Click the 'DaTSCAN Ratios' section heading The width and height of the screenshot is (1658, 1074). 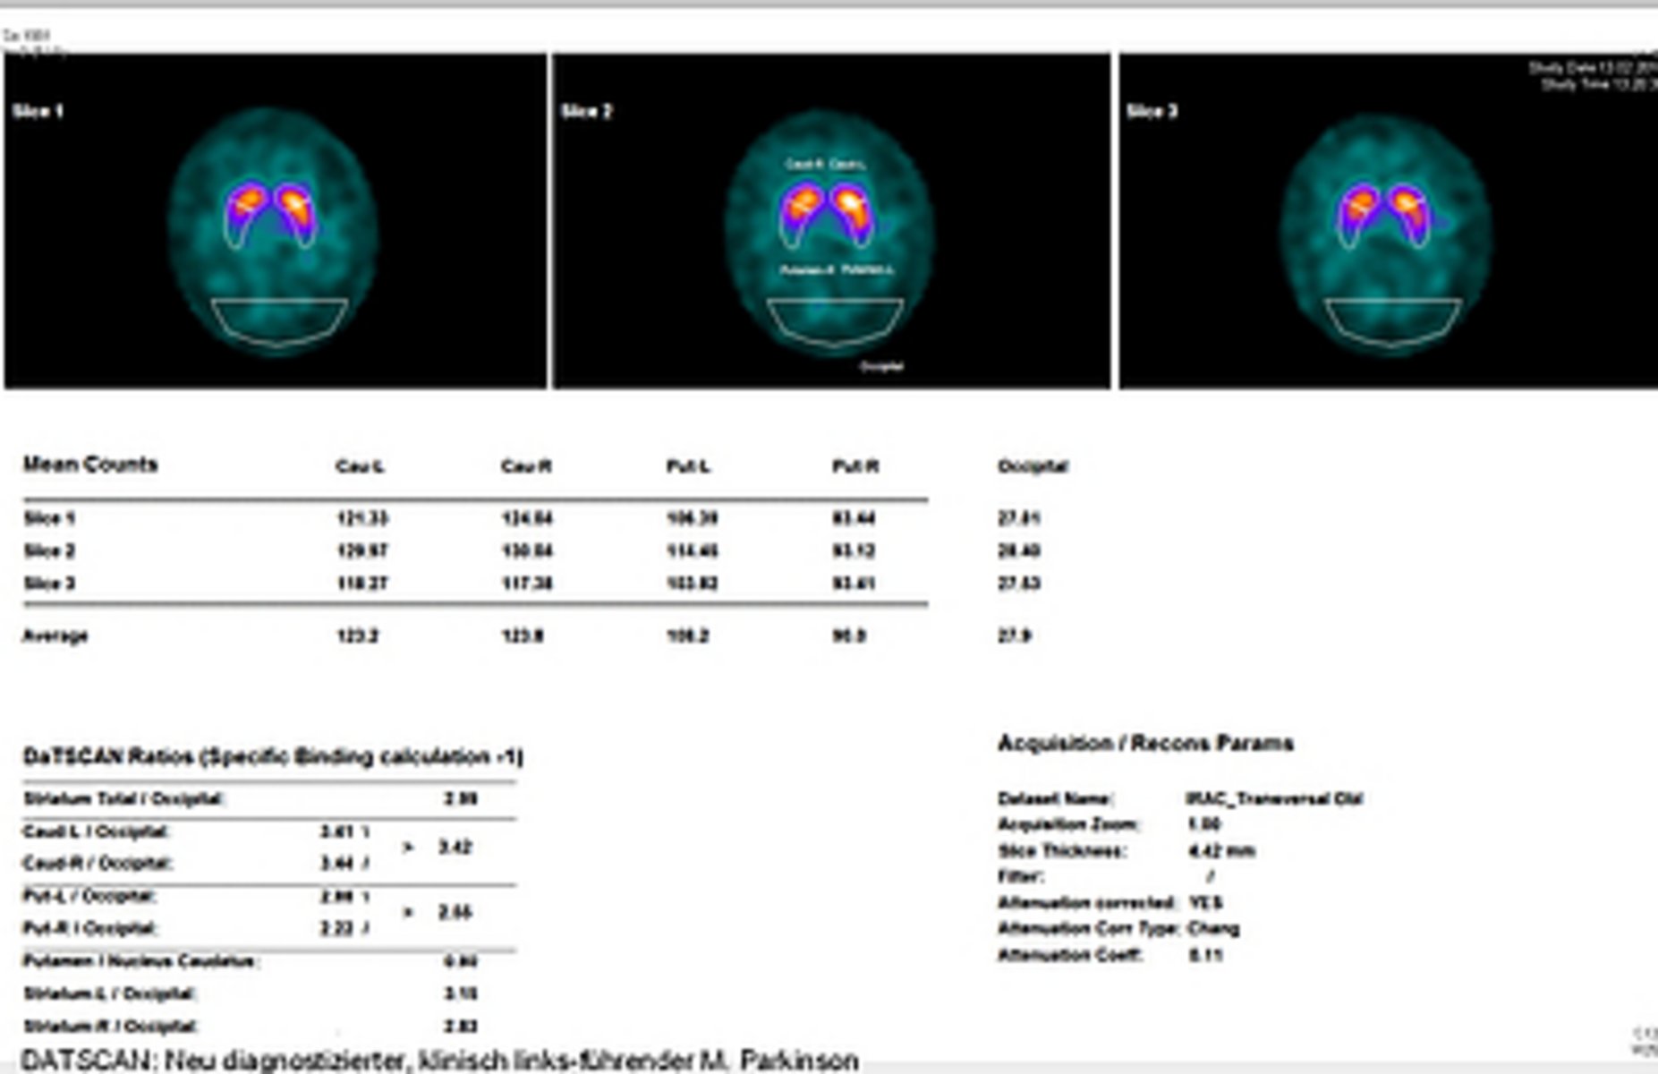(273, 757)
